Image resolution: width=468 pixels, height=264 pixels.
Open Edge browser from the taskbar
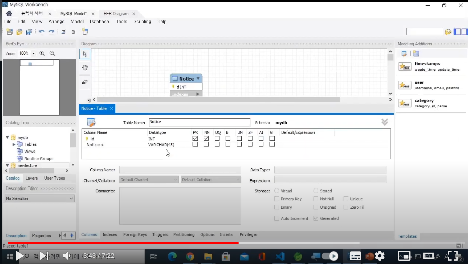coord(172,256)
